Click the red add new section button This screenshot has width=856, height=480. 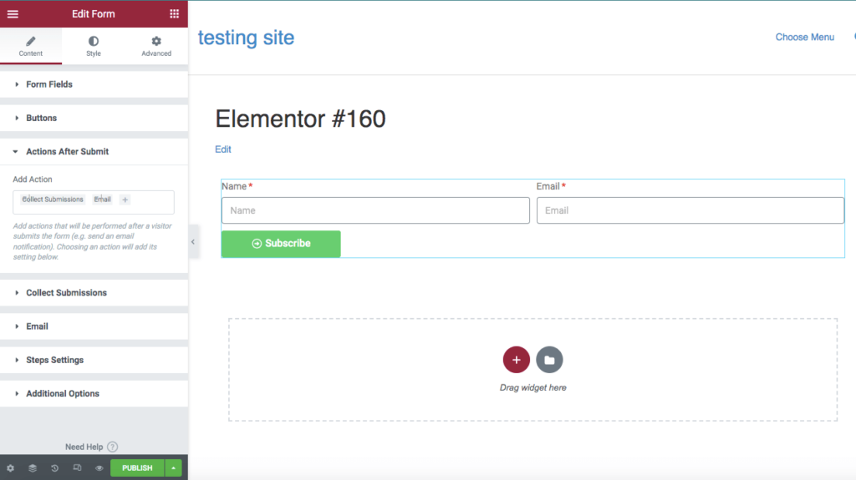coord(516,360)
